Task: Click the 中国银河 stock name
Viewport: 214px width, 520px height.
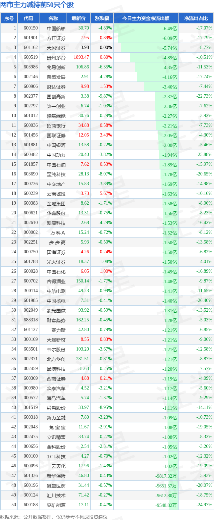Action: 56,145
